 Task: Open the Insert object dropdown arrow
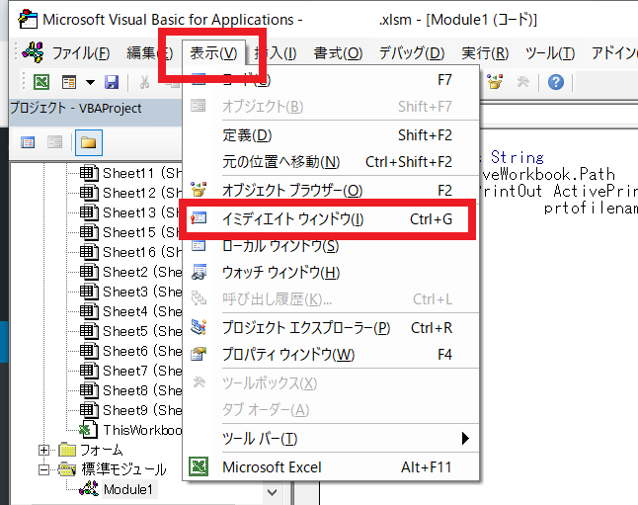coord(90,82)
